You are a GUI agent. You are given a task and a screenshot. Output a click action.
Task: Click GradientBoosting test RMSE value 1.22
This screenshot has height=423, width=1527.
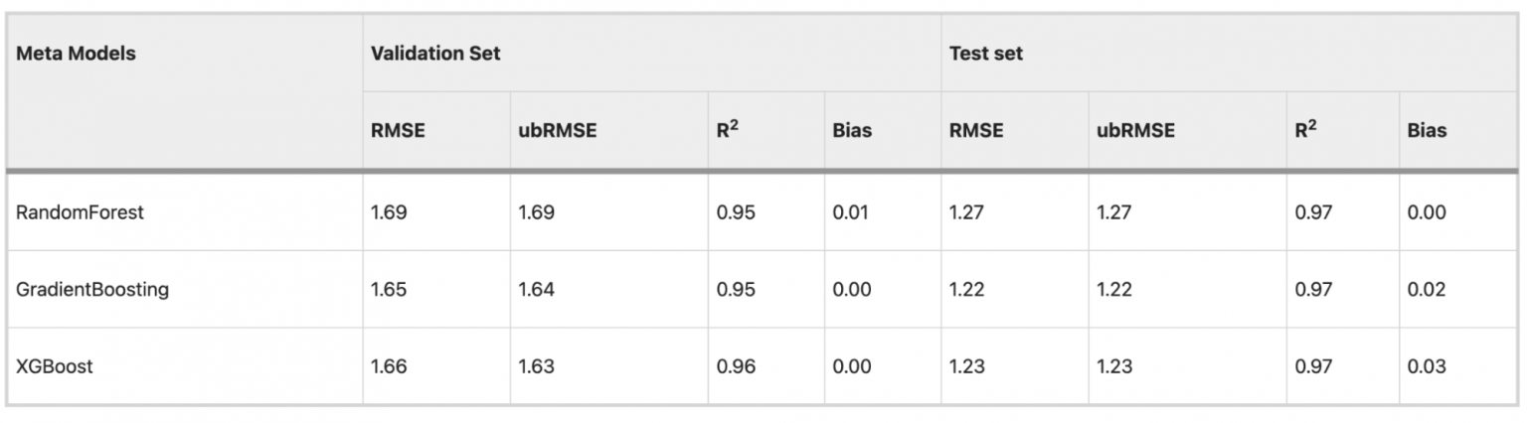pos(967,290)
